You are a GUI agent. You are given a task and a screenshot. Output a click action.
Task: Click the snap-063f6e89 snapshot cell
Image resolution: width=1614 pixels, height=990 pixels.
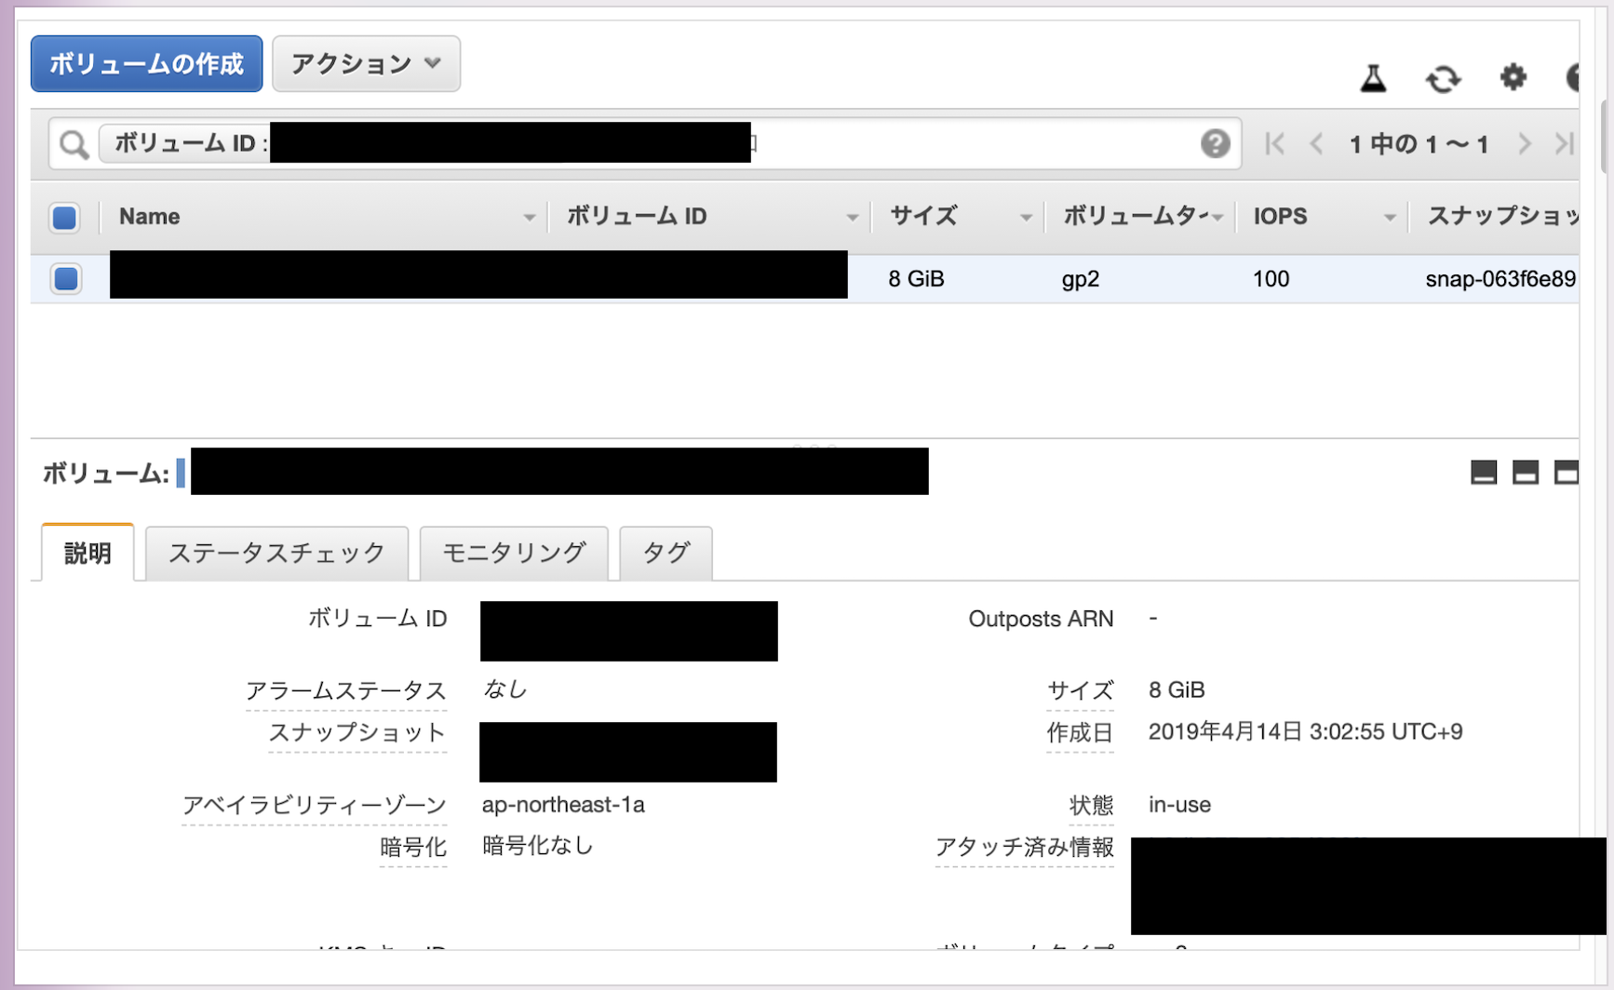[1500, 279]
